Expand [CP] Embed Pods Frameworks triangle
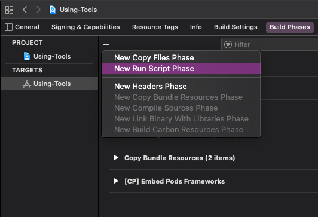 click(116, 181)
